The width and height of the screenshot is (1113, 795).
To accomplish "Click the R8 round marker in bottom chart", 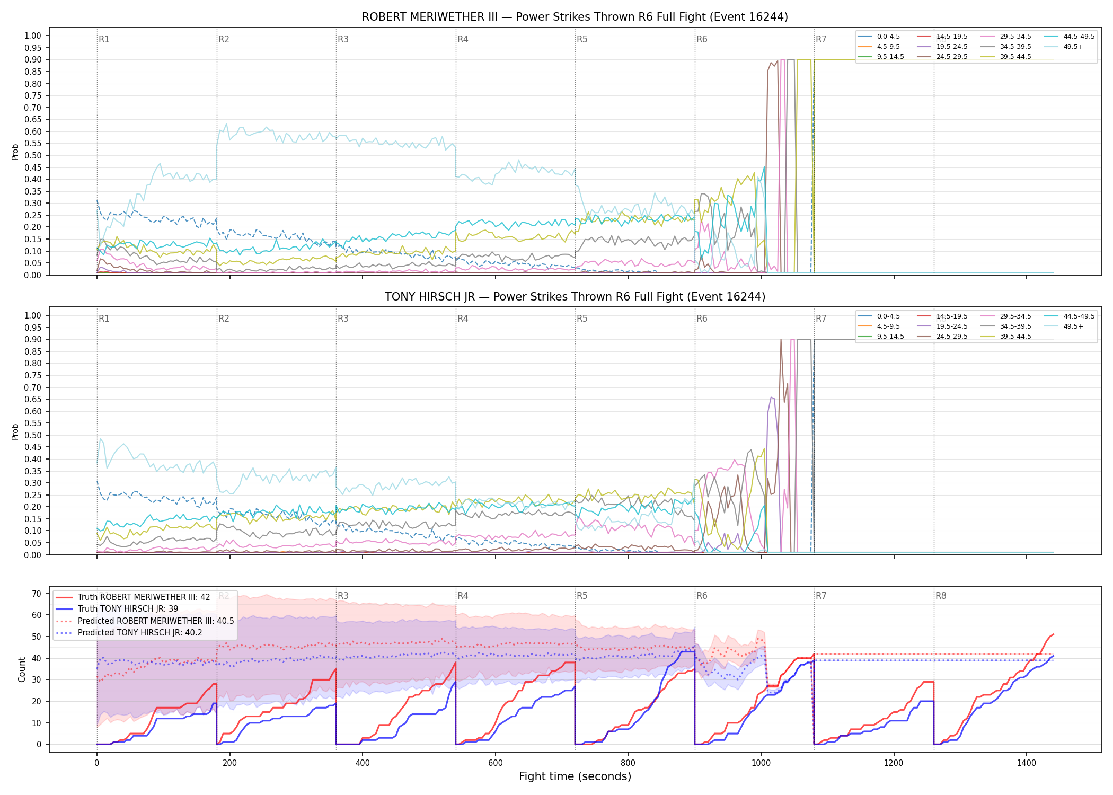I will click(941, 596).
